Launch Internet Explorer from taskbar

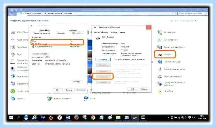pos(34,118)
